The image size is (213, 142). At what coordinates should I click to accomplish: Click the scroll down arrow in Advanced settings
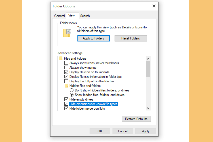pos(148,108)
